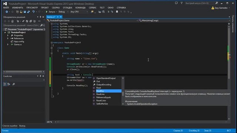This screenshot has height=133, width=237.
Task: Open the feedback speech-bubble icon in title bar
Action: [x=176, y=3]
